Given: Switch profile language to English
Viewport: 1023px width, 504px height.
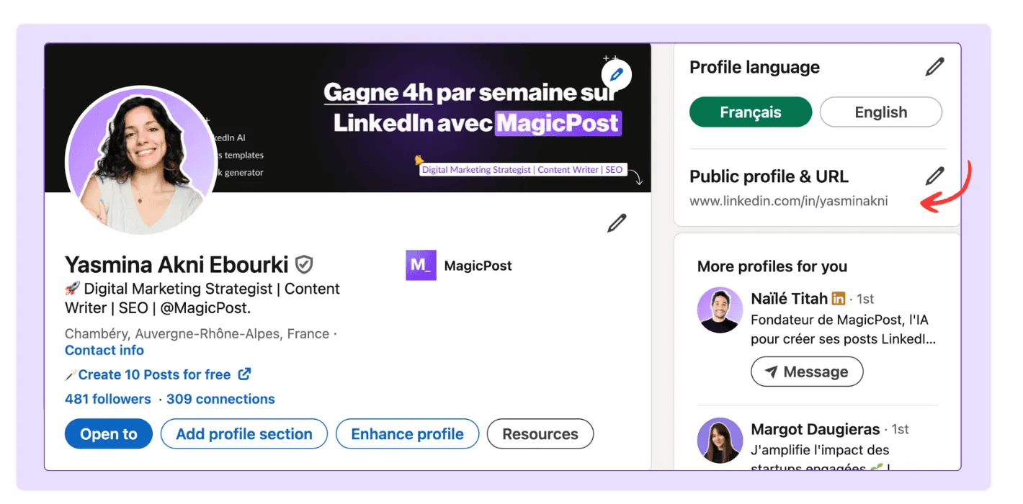Looking at the screenshot, I should click(x=880, y=112).
